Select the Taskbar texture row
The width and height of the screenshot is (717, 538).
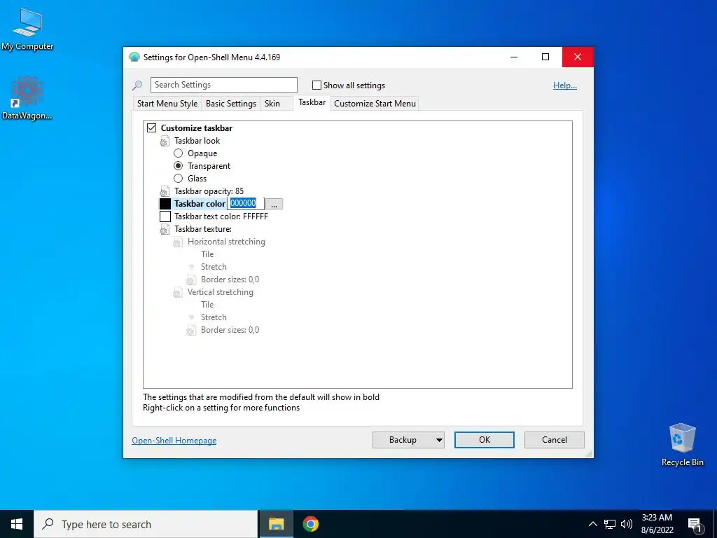pos(203,229)
